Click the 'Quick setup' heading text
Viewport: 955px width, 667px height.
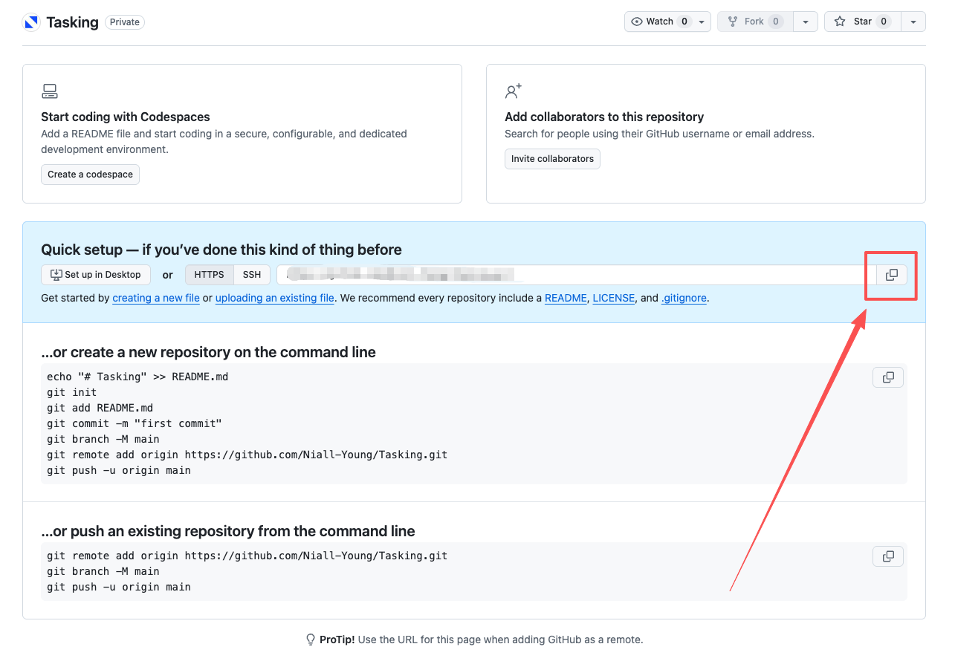pyautogui.click(x=221, y=250)
